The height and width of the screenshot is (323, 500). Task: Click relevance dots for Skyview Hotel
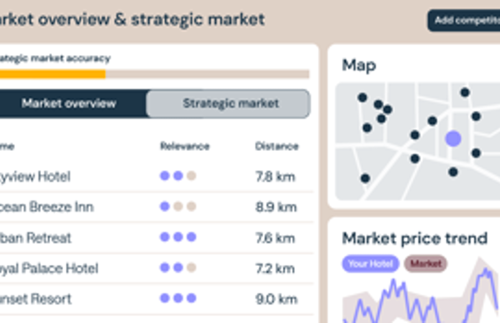(178, 176)
